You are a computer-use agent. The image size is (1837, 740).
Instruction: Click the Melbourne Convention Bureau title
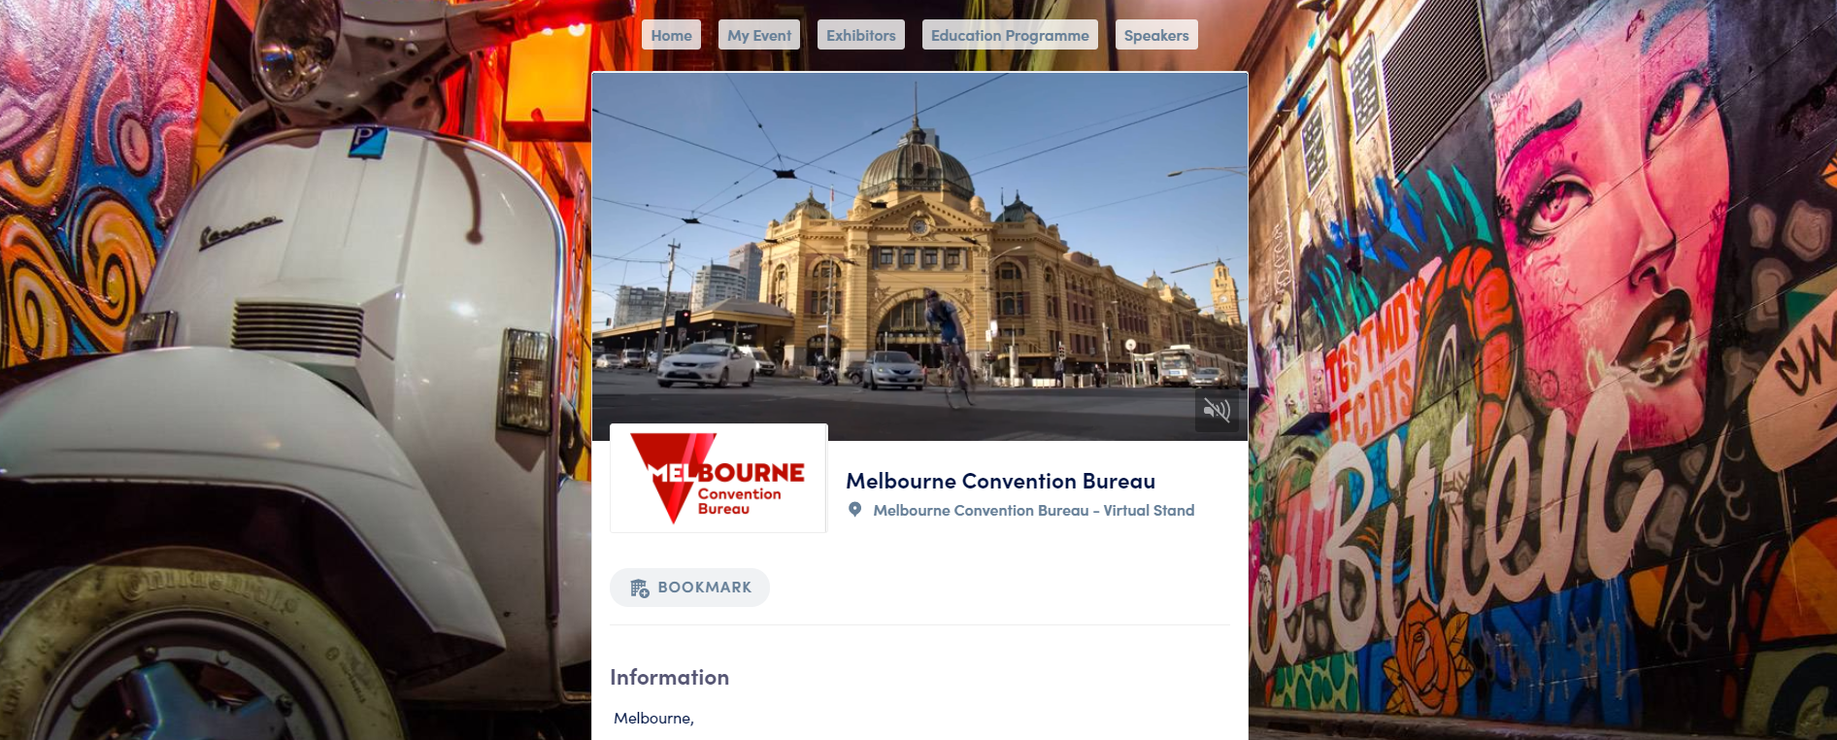coord(1001,481)
